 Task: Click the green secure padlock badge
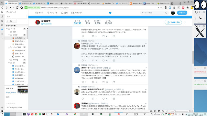[x=26, y=8]
